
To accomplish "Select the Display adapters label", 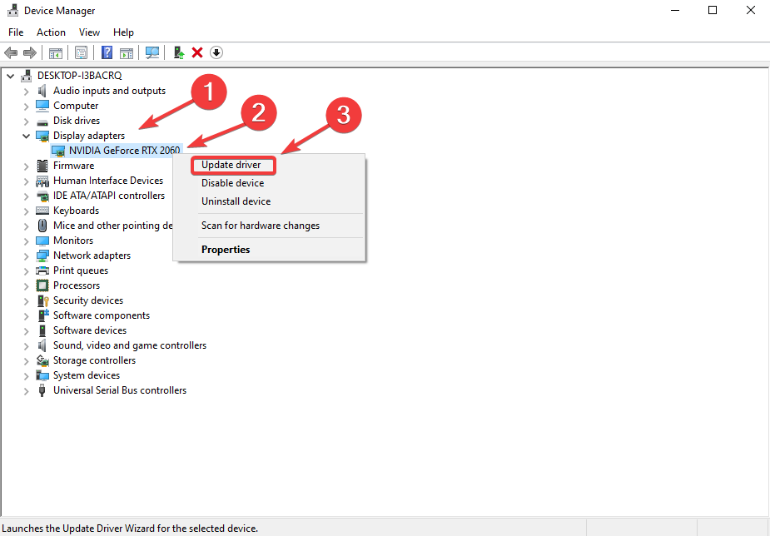I will click(89, 136).
